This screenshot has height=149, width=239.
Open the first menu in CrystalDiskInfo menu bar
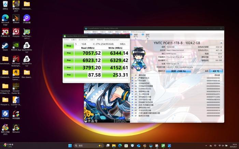tap(88, 32)
